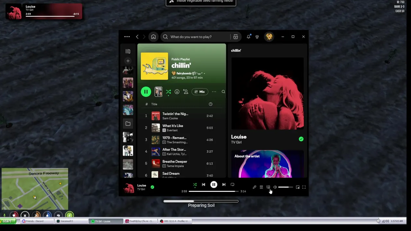Viewport: 411px width, 231px height.
Task: Pause playback in bottom player bar
Action: 214,184
